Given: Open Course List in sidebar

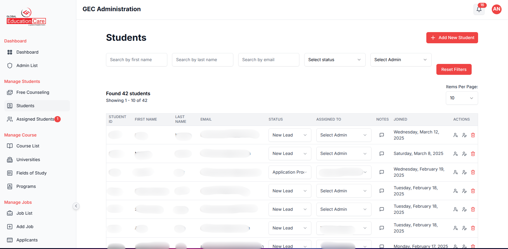Looking at the screenshot, I should [x=37, y=146].
